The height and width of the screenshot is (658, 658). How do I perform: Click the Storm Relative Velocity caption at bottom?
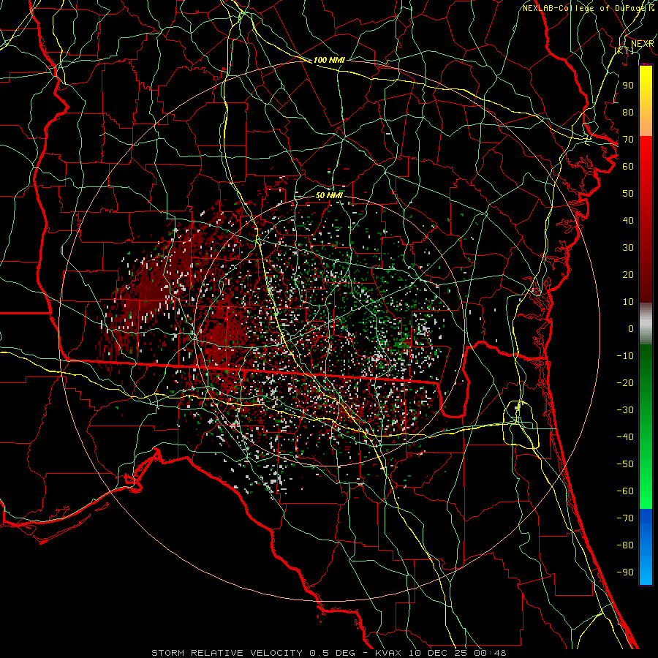[329, 653]
